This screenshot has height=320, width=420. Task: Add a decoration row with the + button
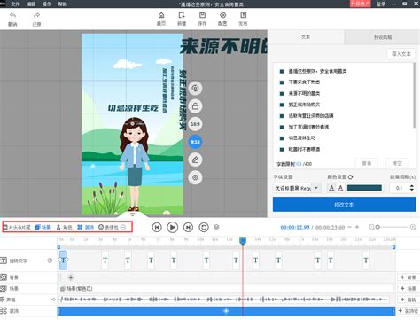[408, 311]
